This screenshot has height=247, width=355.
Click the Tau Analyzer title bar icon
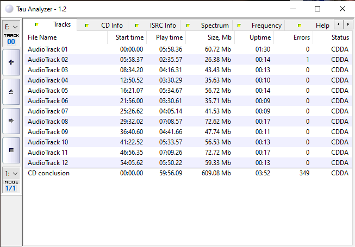click(9, 9)
